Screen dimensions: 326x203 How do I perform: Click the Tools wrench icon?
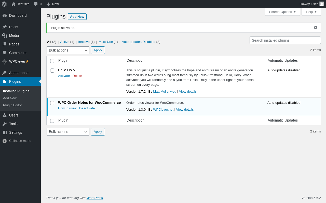(5, 124)
